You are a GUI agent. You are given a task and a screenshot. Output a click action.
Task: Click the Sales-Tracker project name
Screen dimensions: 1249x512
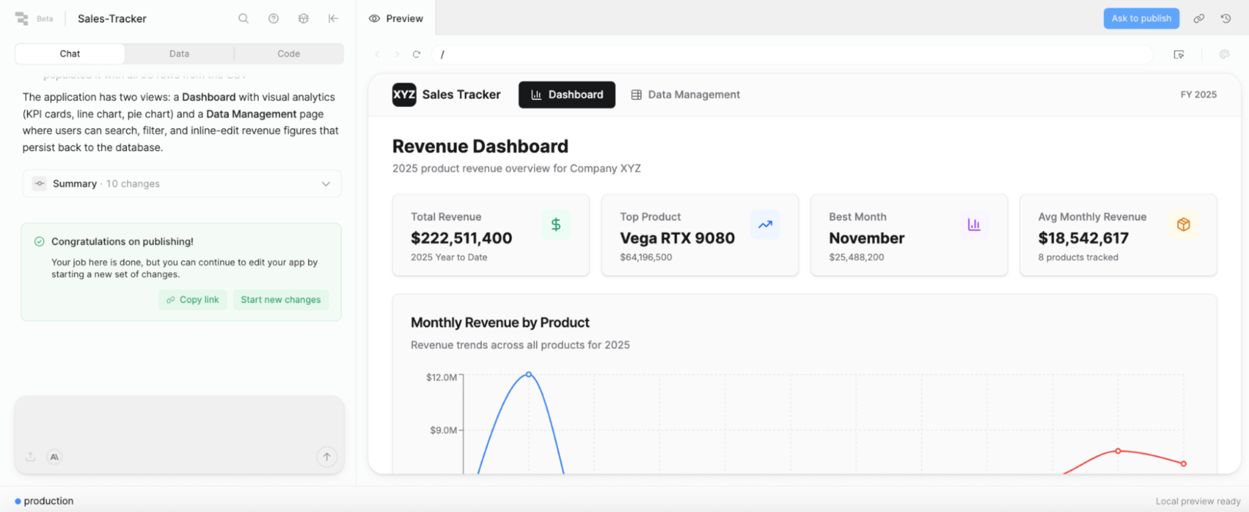tap(112, 19)
